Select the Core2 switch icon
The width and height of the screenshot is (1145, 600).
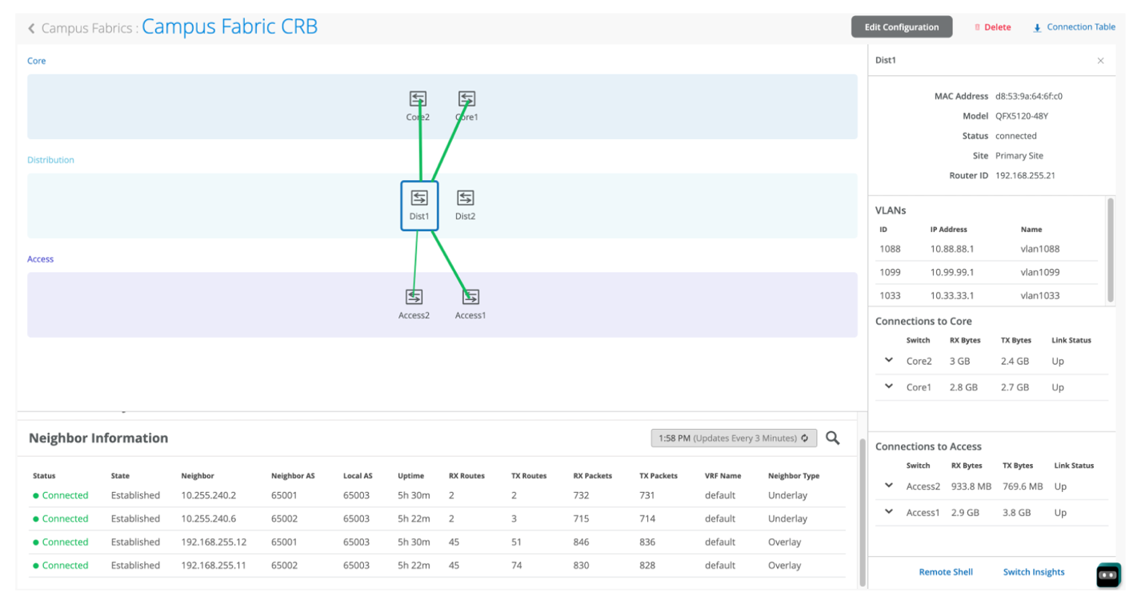(418, 98)
